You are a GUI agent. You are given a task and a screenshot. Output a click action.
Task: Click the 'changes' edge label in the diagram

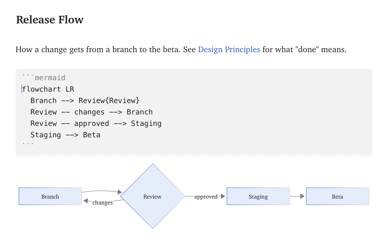102,203
